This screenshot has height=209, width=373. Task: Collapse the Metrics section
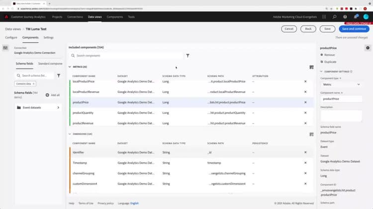70,67
